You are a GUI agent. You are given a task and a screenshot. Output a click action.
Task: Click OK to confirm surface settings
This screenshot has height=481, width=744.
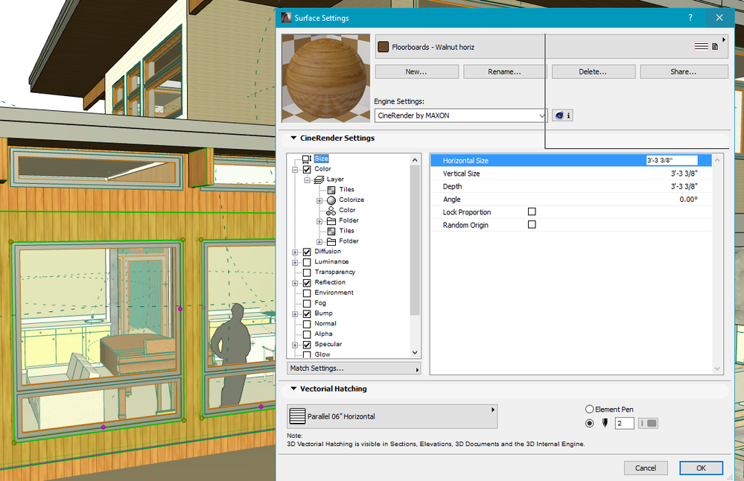coord(702,468)
